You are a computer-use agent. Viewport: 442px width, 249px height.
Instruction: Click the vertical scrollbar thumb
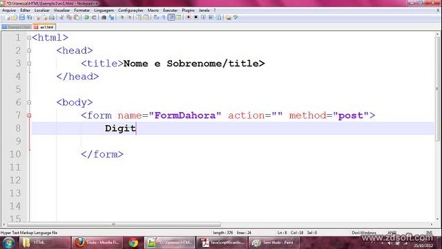[x=437, y=89]
